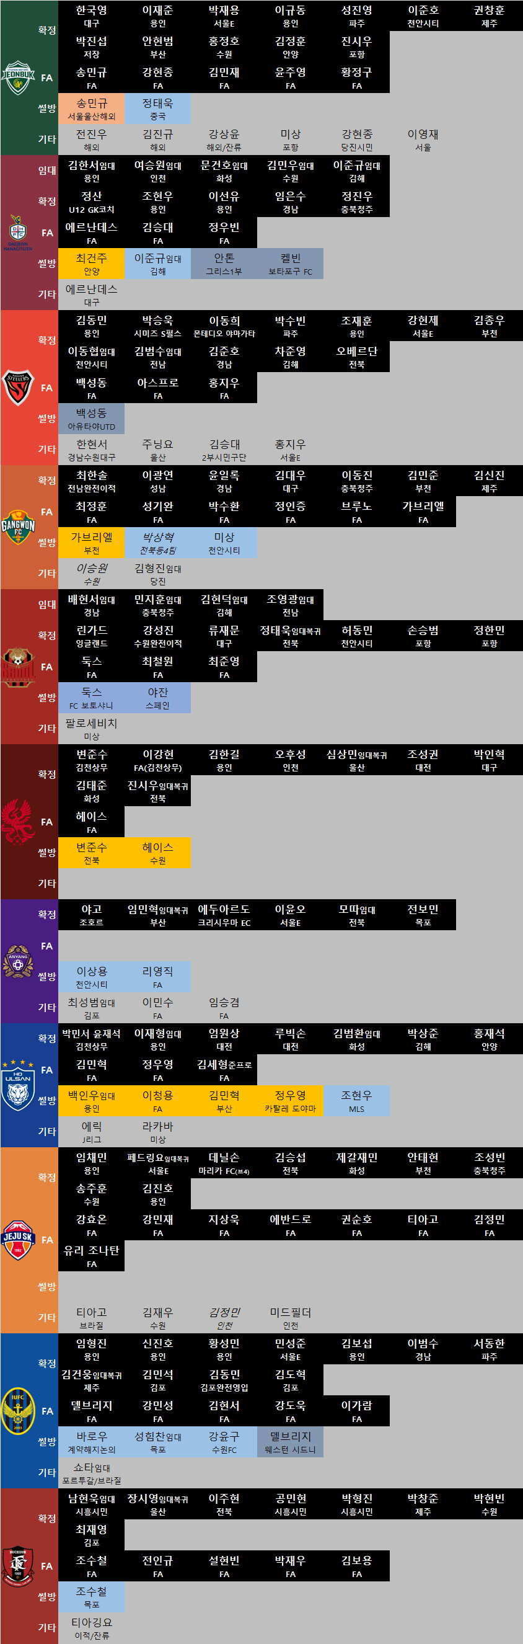The height and width of the screenshot is (1644, 523).
Task: Select the 박상혁 전북통4팀 cell
Action: pyautogui.click(x=157, y=543)
